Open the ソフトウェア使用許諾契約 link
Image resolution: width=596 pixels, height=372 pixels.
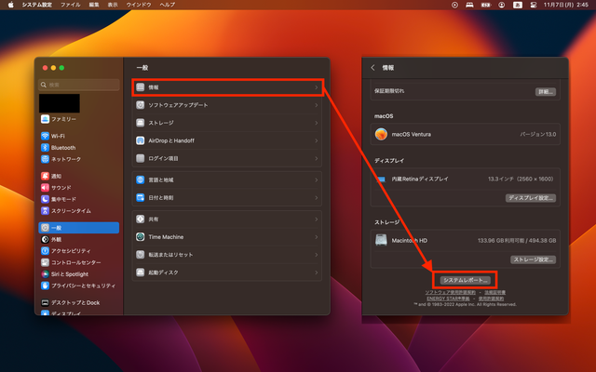click(x=450, y=292)
